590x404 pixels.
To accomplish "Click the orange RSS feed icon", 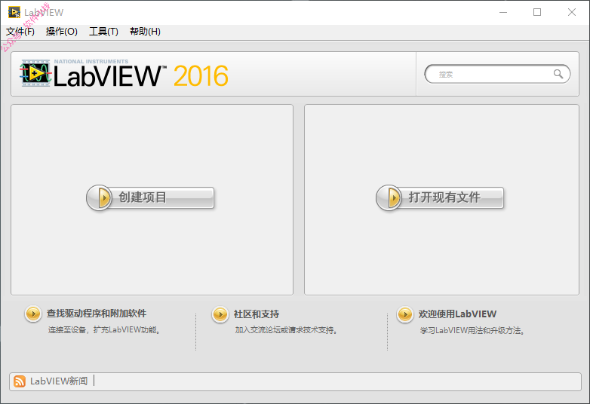I will (x=20, y=381).
